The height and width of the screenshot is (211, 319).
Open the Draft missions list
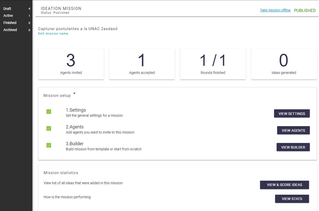coord(7,9)
